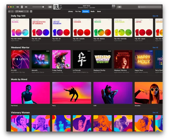This screenshot has width=169, height=140.
Task: Click the 'west texas' song title
Action: pyautogui.click(x=86, y=6)
